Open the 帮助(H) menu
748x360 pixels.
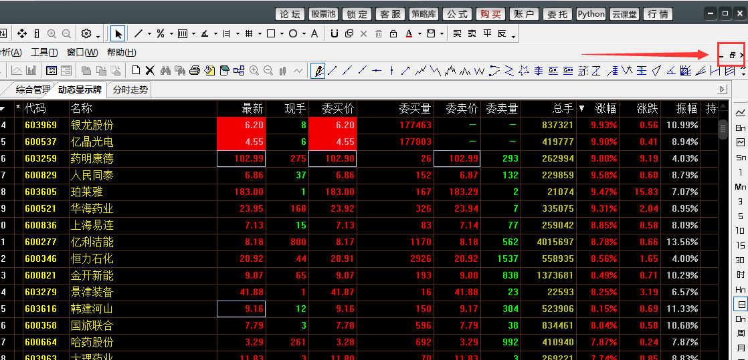pyautogui.click(x=121, y=52)
